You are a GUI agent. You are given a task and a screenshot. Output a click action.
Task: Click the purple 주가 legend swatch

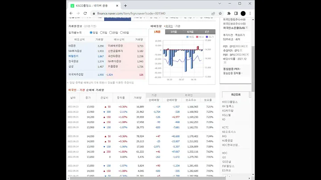click(207, 37)
